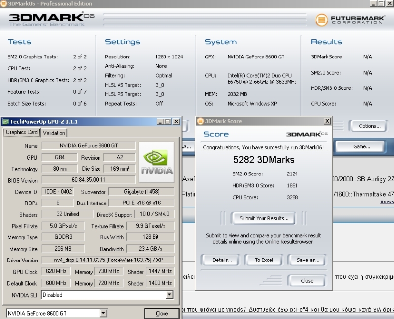The height and width of the screenshot is (319, 394).
Task: Click the 3DMark06 Gamers' Benchmark logo
Action: 51,19
